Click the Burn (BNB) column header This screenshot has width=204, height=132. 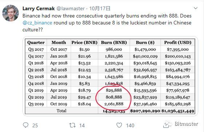(x=114, y=43)
